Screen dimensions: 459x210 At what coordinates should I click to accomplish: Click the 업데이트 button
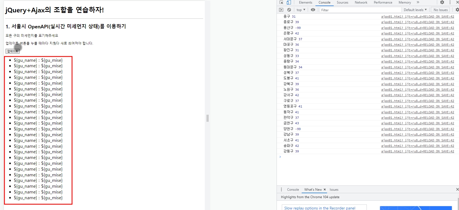pyautogui.click(x=12, y=51)
